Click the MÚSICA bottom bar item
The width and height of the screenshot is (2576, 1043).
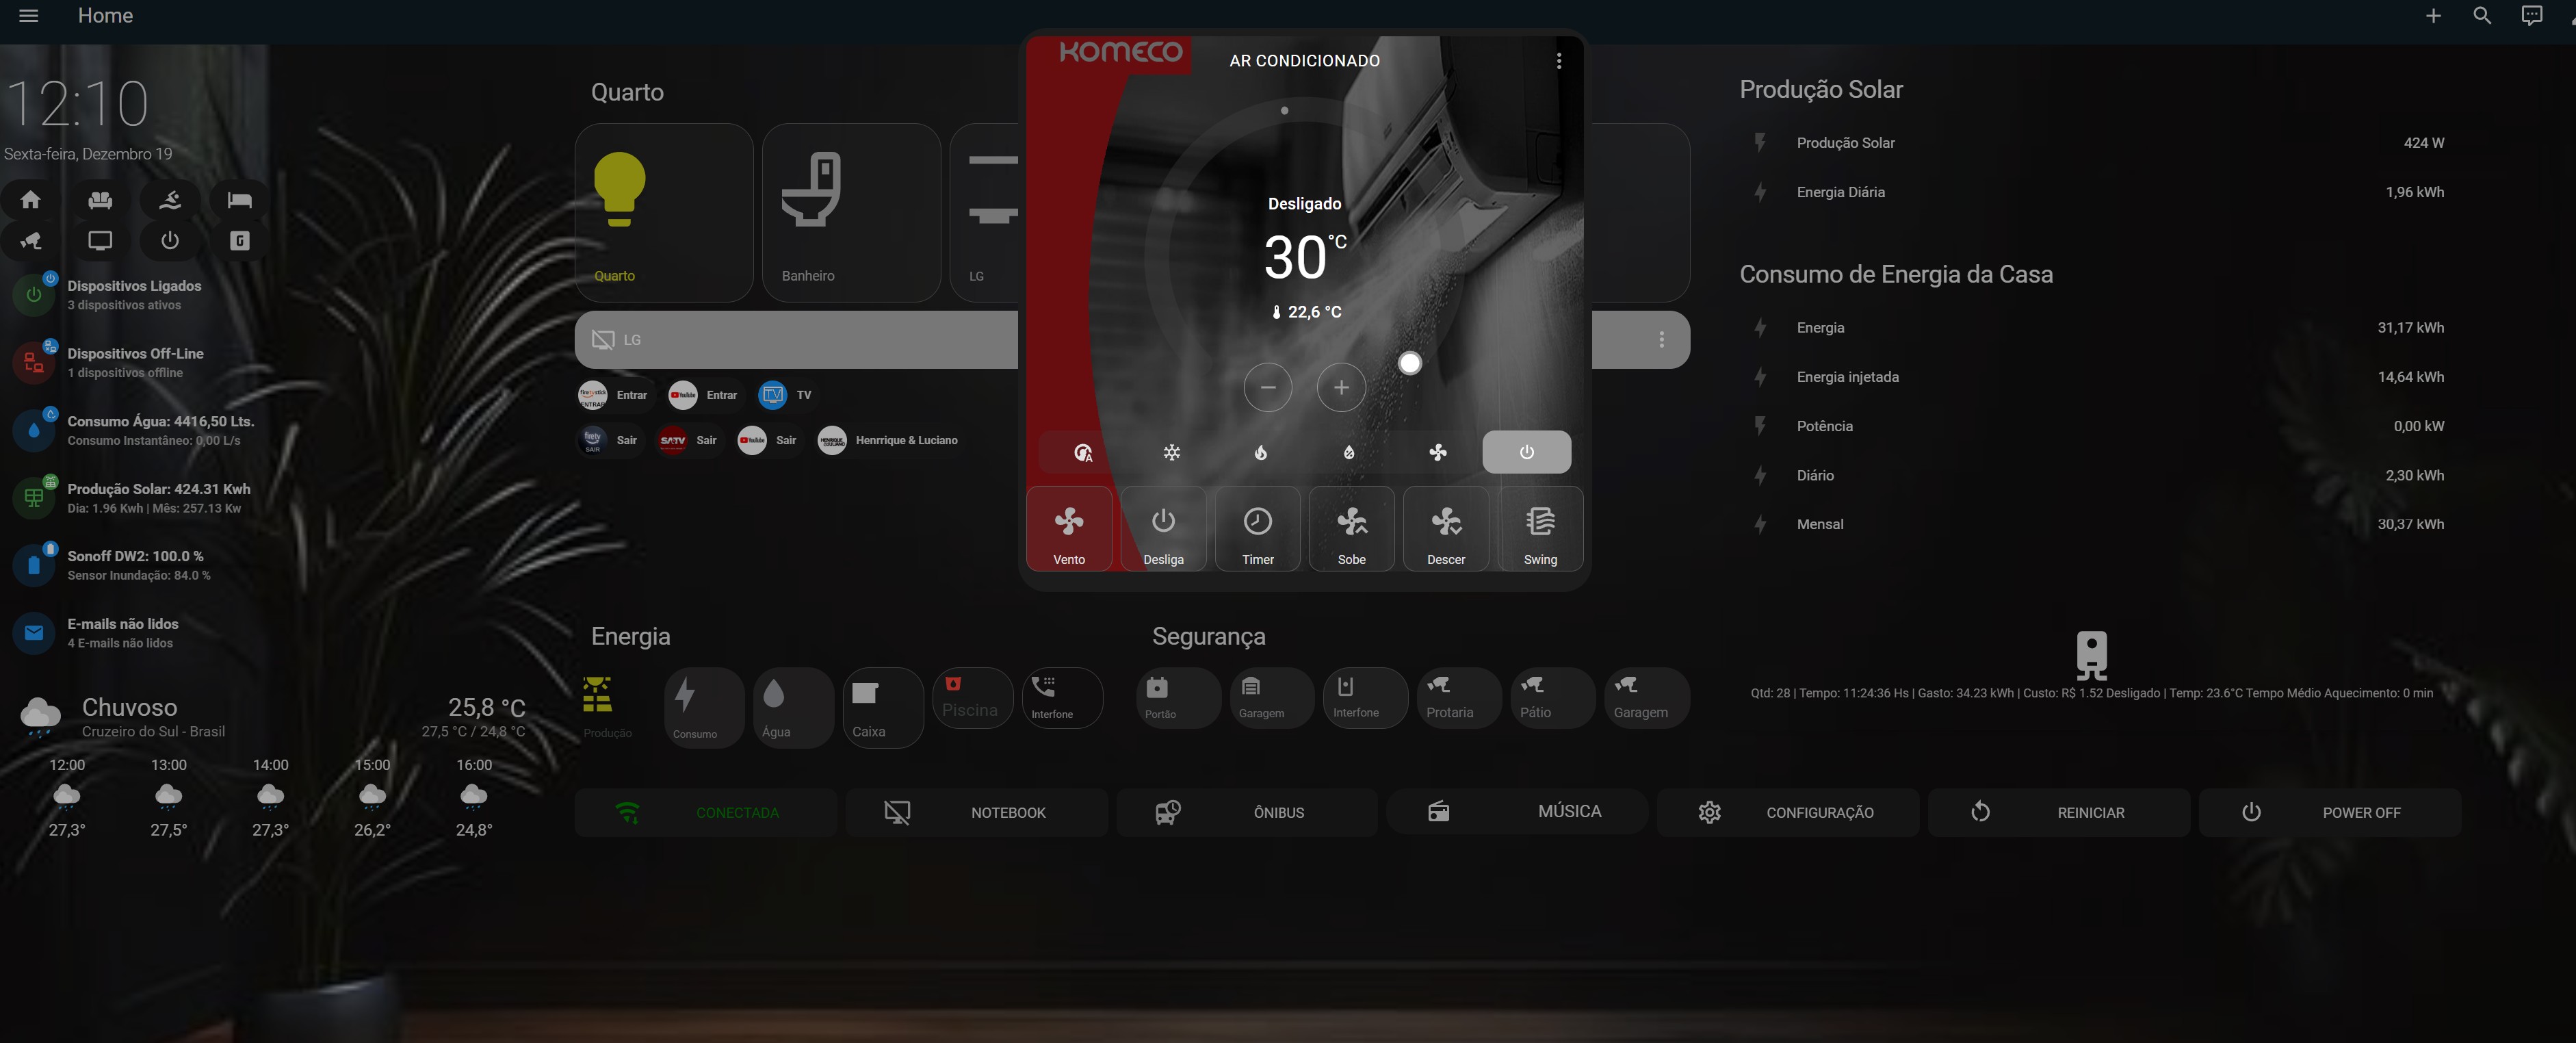click(x=1516, y=812)
